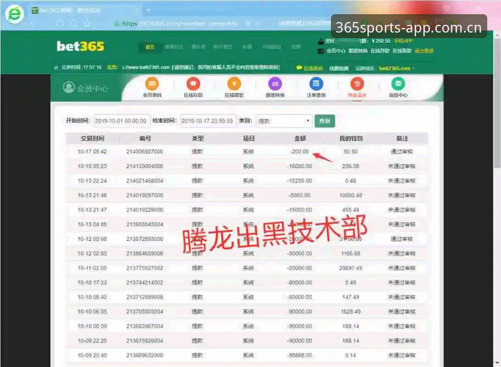
Task: Reload page using browser refresh icon
Action: (x=60, y=23)
